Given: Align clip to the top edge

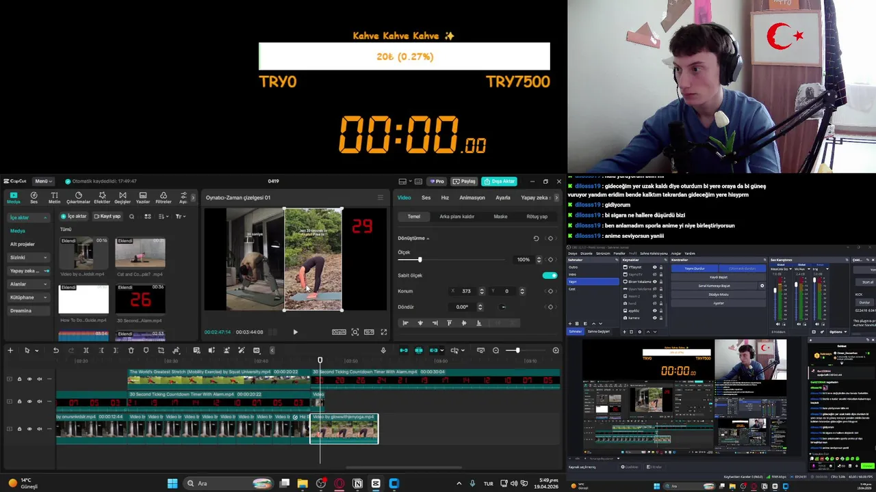Looking at the screenshot, I should (x=450, y=323).
